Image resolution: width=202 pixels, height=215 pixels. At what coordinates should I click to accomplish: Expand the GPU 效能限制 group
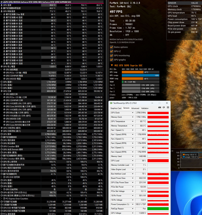pos(1,189)
